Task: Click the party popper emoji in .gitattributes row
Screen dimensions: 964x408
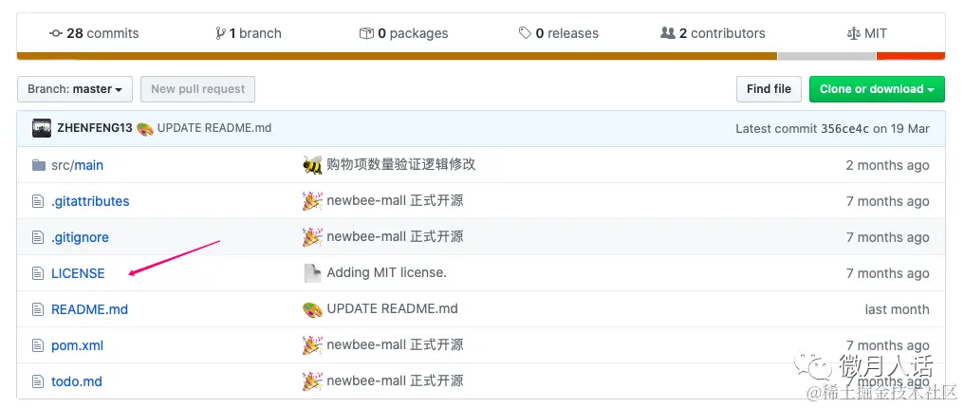Action: click(313, 201)
